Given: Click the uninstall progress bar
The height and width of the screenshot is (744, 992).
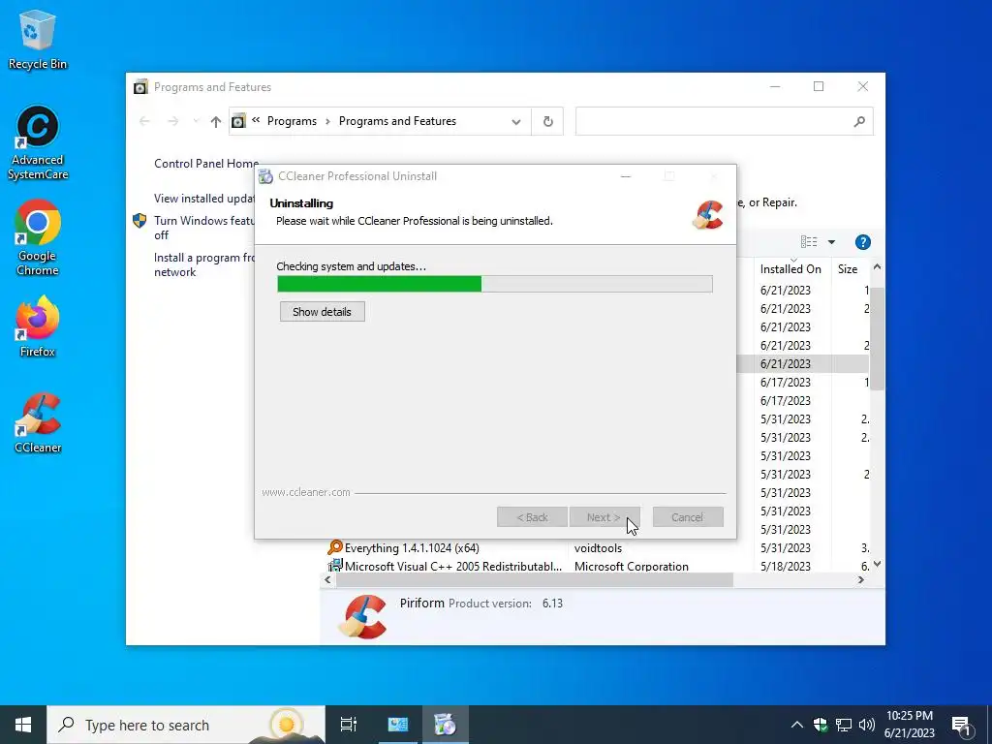Looking at the screenshot, I should [x=495, y=284].
